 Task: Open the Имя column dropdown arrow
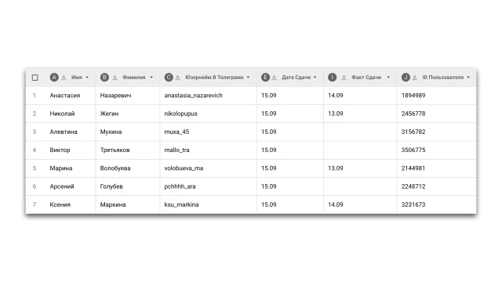[87, 78]
